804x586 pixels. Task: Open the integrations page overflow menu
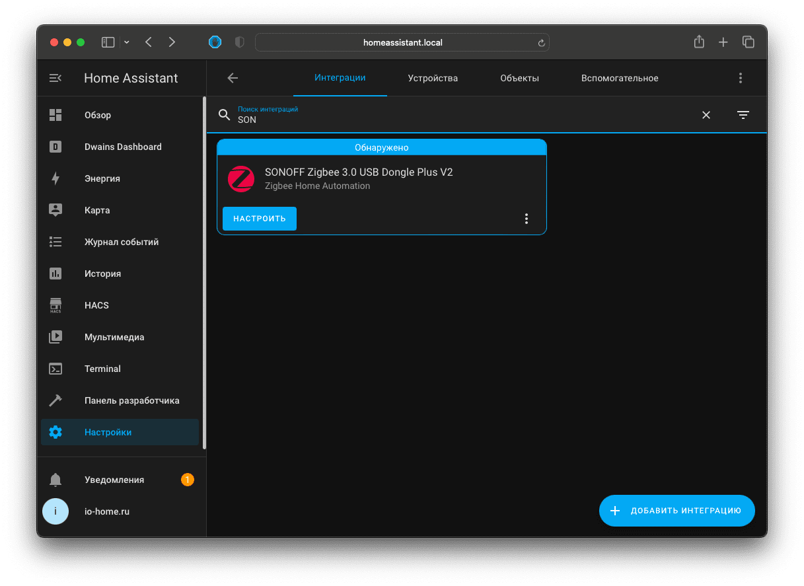coord(741,78)
